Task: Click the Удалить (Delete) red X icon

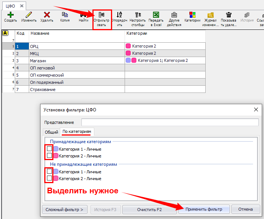Action: click(x=47, y=15)
